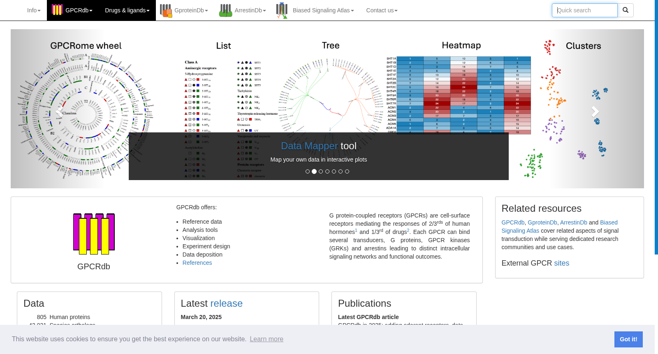Go to the previous carousel slide arrow
The width and height of the screenshot is (658, 354).
tap(60, 111)
